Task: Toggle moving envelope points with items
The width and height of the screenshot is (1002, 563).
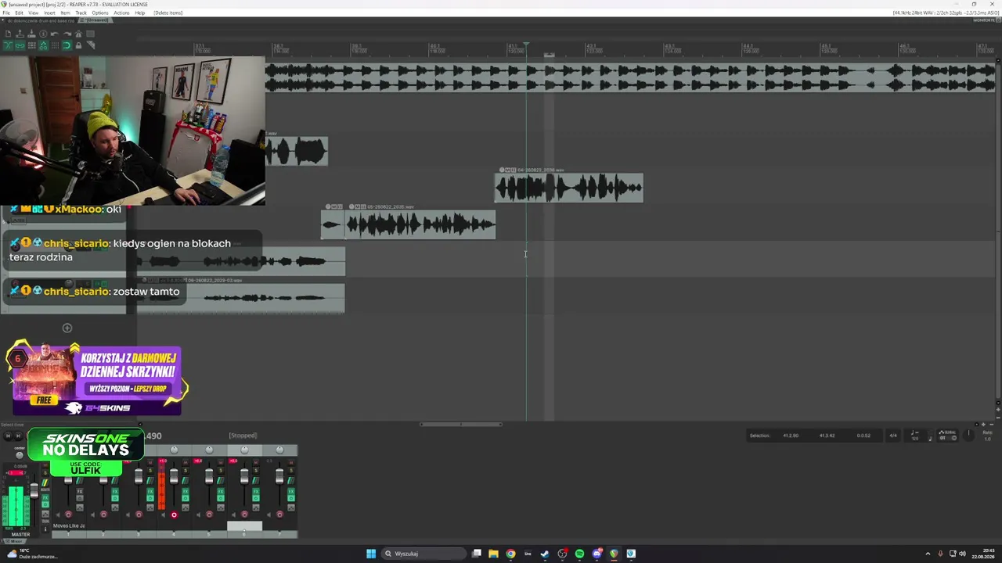Action: [43, 45]
